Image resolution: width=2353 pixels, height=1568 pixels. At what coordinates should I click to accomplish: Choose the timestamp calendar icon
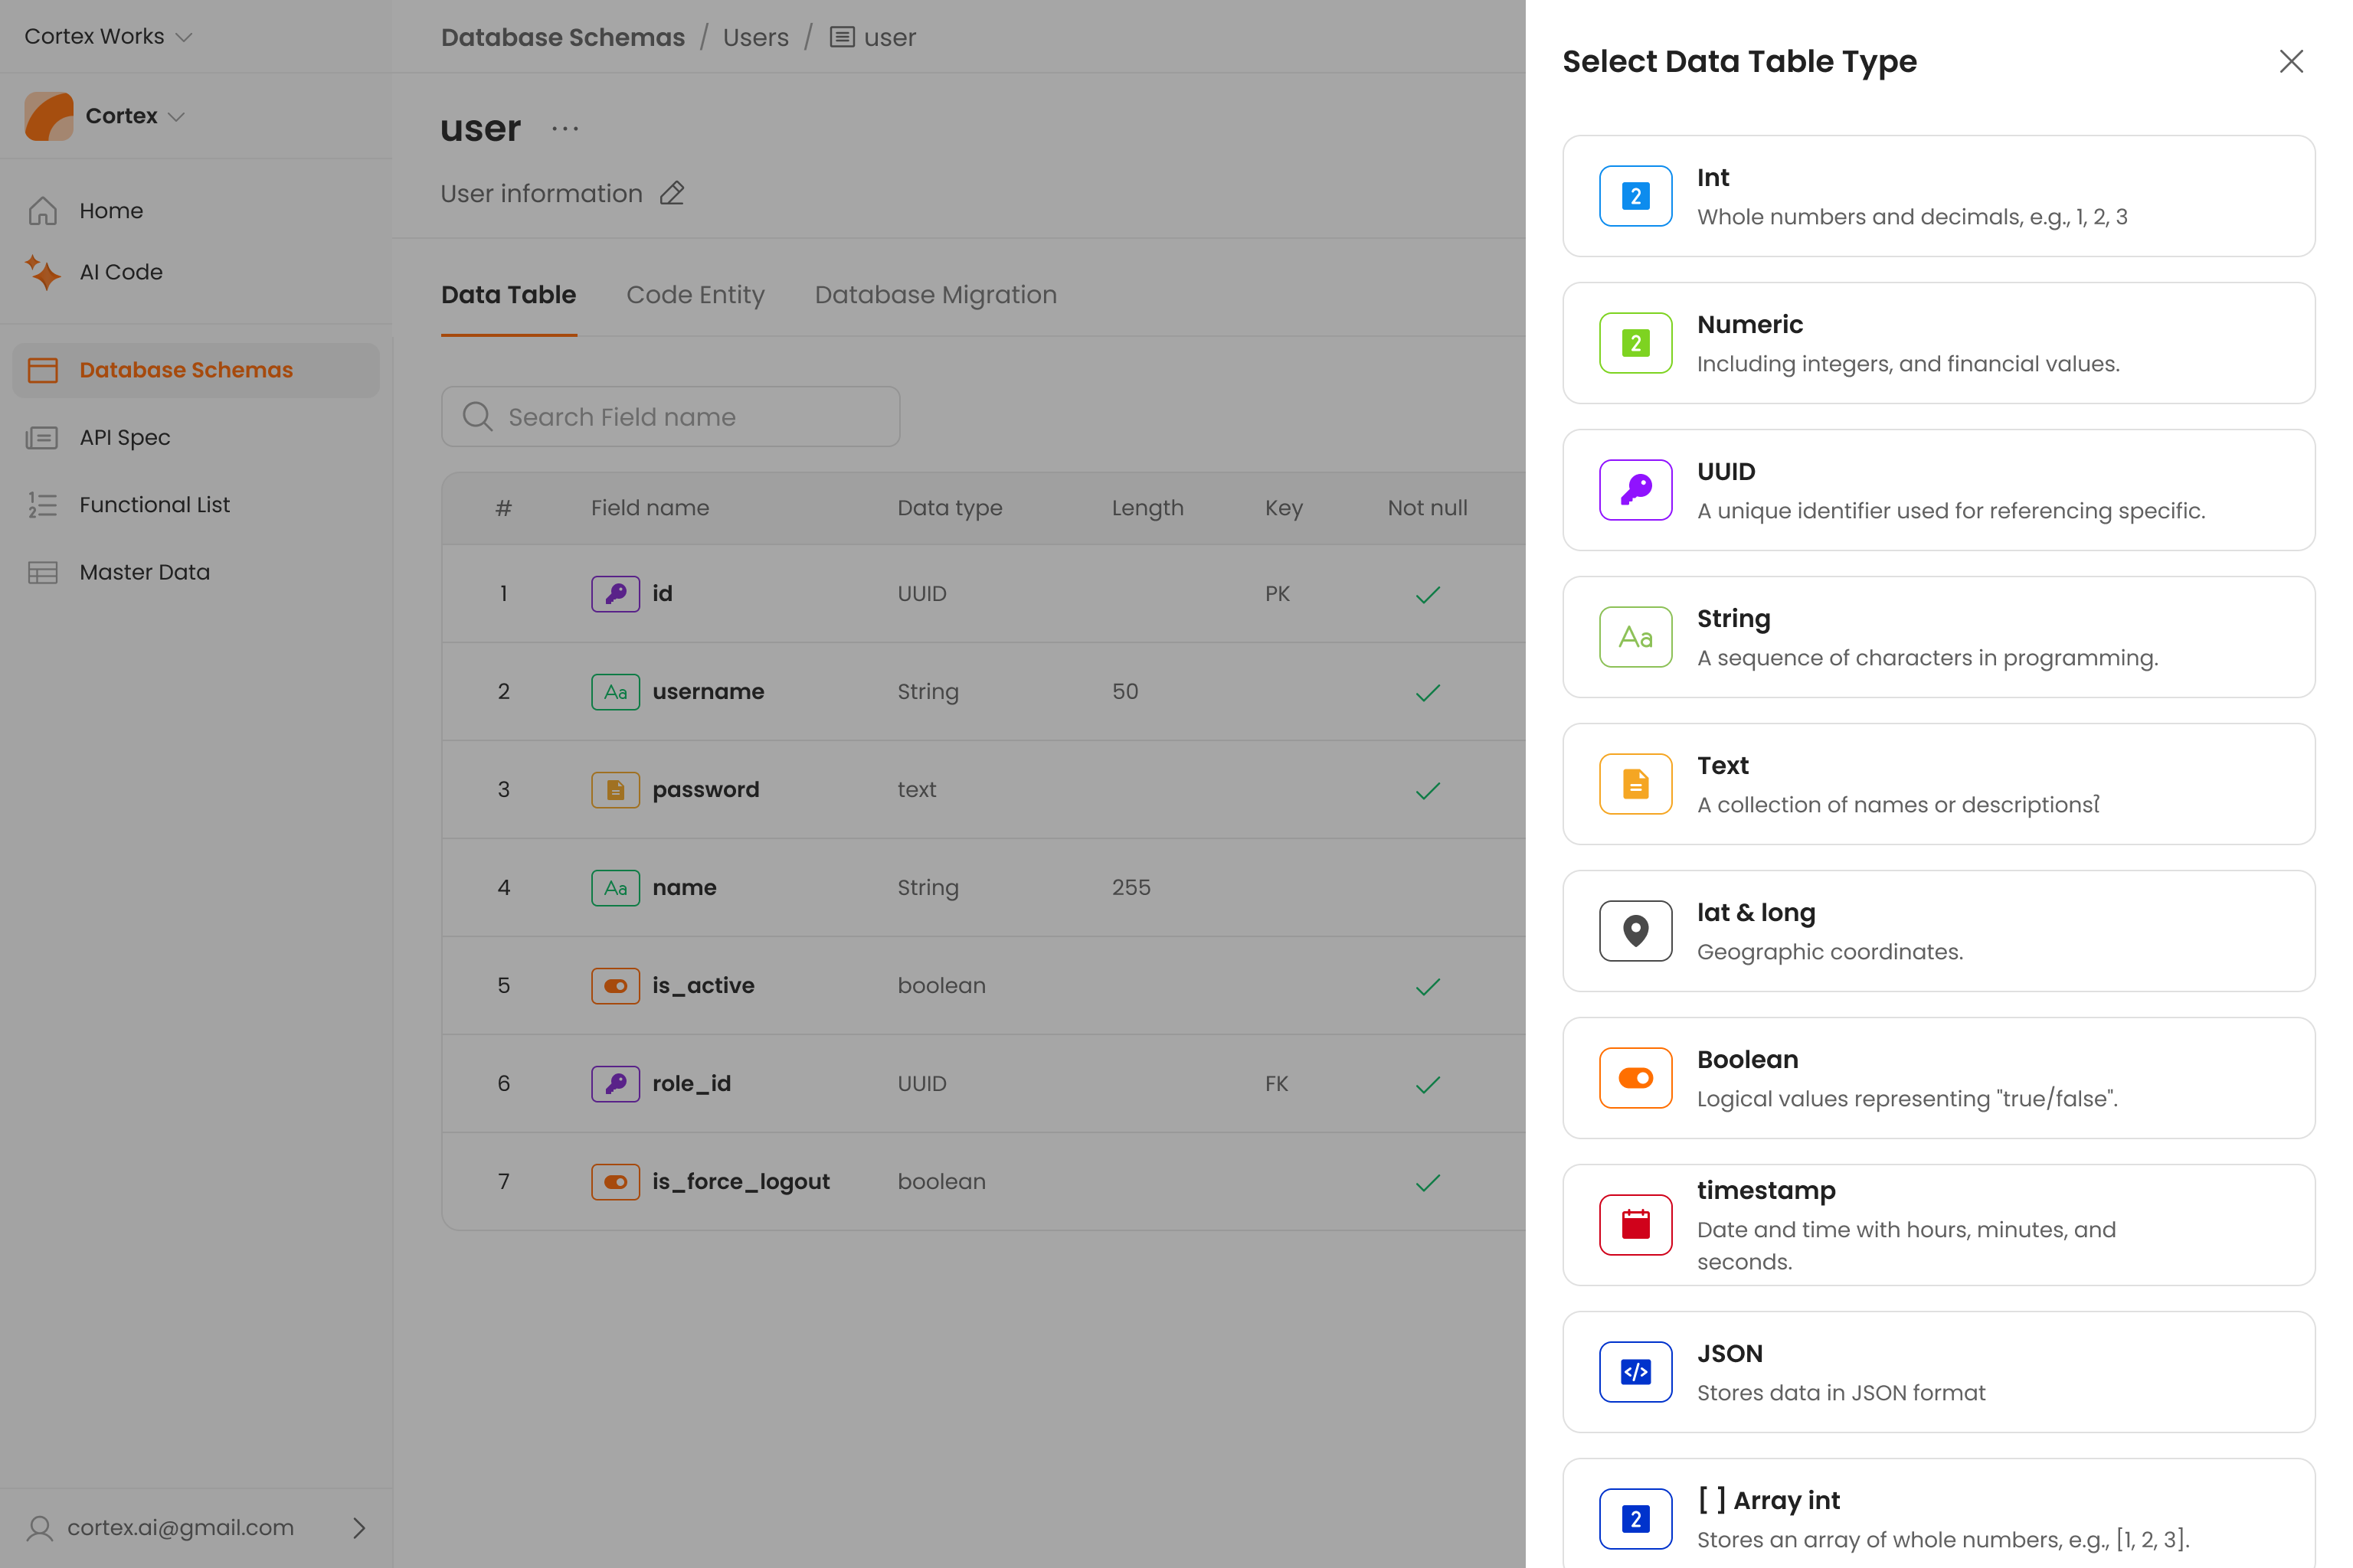[1635, 1225]
